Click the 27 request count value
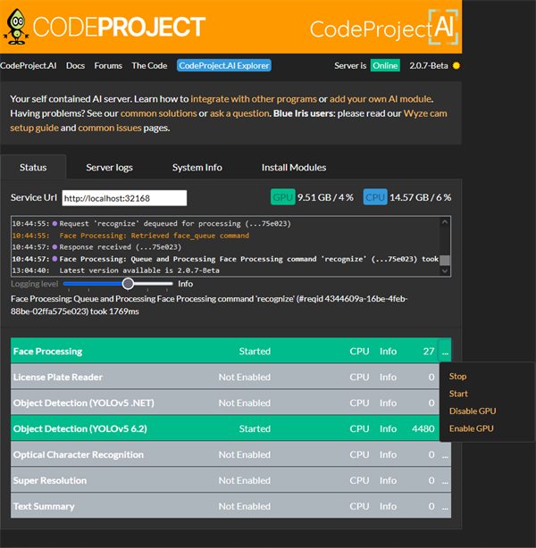 coord(429,352)
